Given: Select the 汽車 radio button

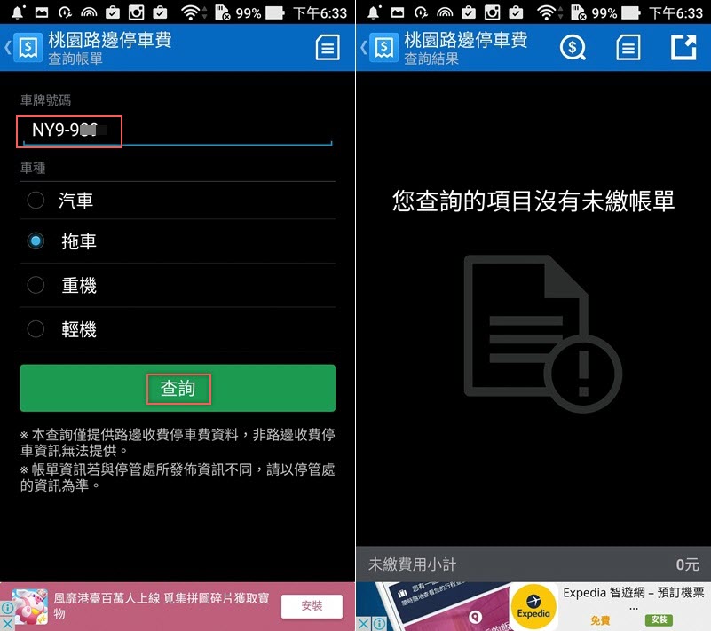Looking at the screenshot, I should click(x=36, y=200).
